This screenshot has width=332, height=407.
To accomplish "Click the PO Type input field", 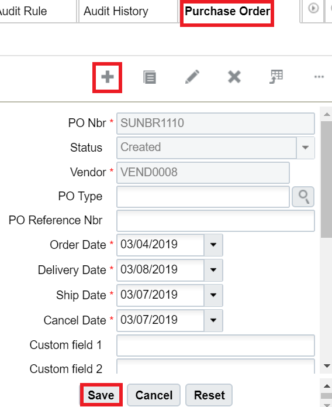I will point(203,197).
